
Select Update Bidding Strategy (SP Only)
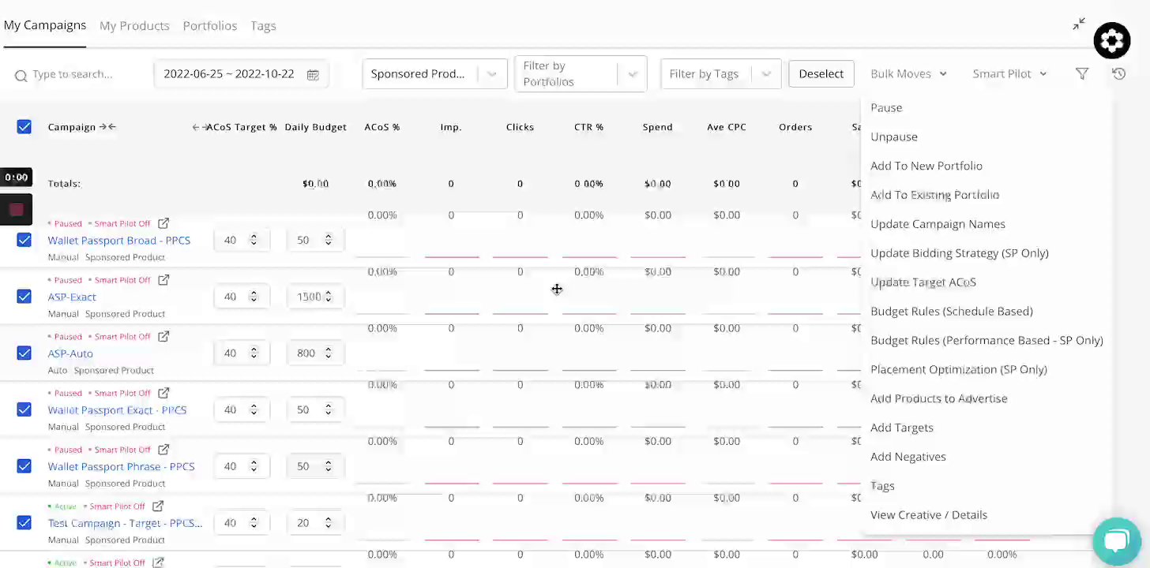(x=960, y=253)
